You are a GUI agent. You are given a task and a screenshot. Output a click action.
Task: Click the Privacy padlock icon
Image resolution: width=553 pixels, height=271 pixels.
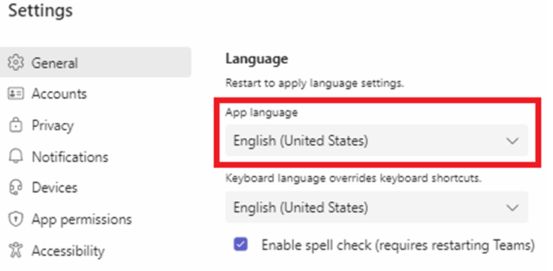tap(16, 125)
